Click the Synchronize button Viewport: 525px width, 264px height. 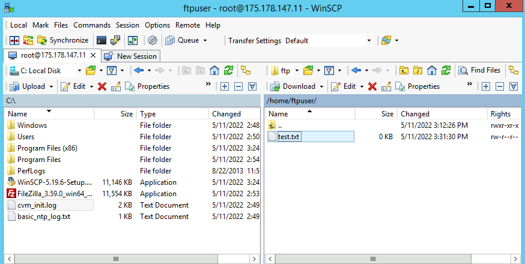(62, 40)
